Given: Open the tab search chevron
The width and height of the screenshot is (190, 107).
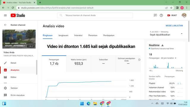Looking at the screenshot, I should [166, 2].
